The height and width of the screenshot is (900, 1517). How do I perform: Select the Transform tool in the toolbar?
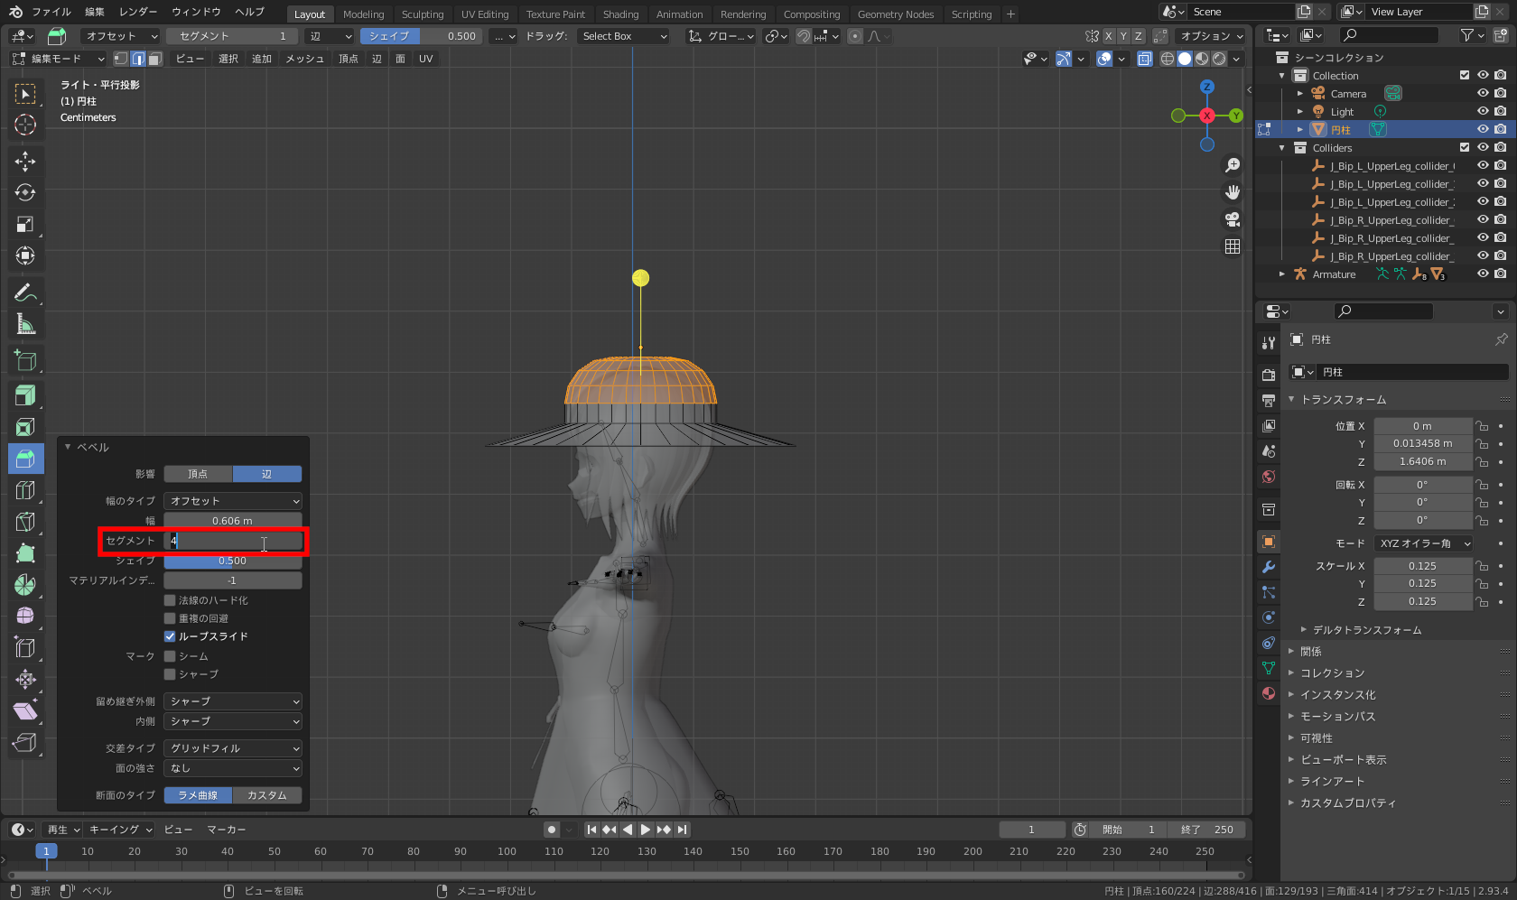[x=25, y=256]
